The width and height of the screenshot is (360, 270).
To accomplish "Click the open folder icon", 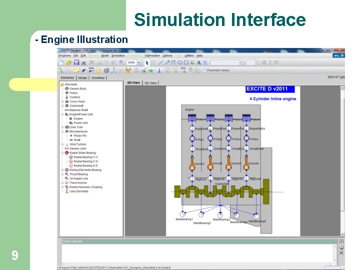I will click(x=69, y=62).
